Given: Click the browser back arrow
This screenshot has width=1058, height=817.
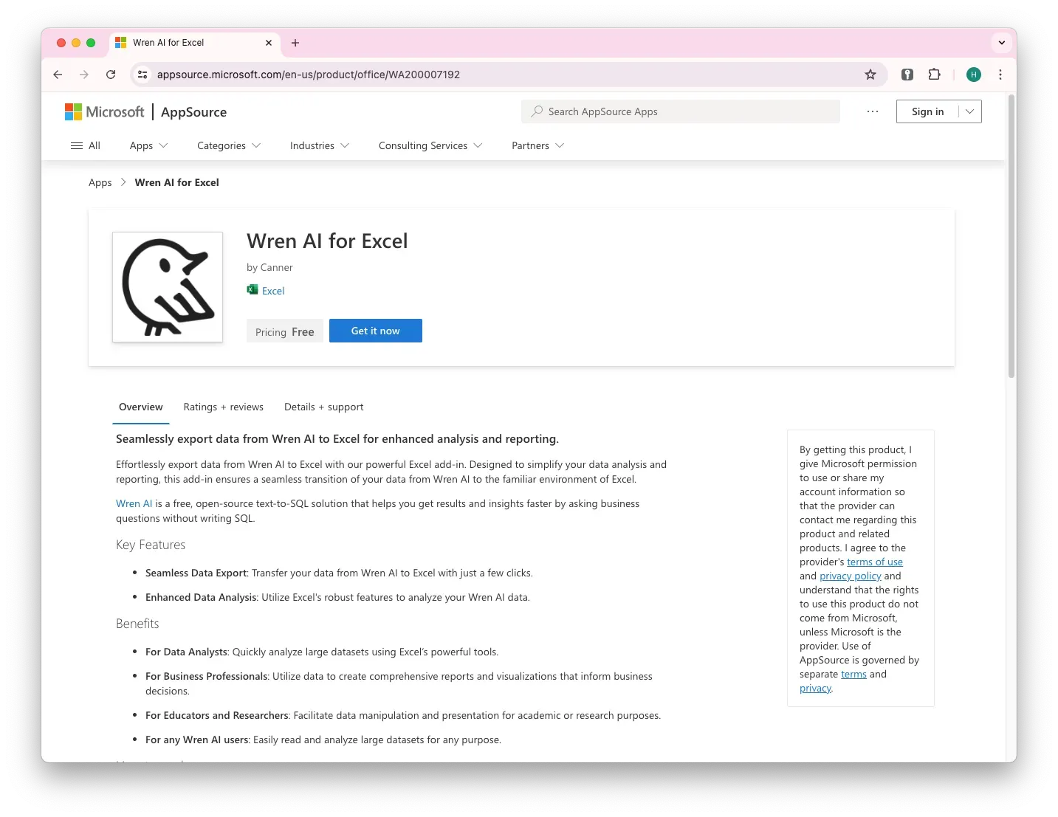Looking at the screenshot, I should point(58,75).
